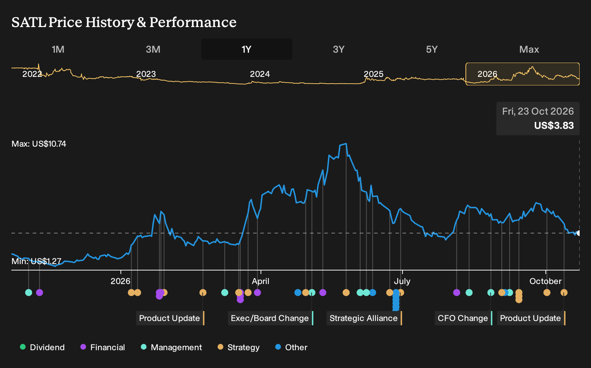Toggle the Financial legend filter
The width and height of the screenshot is (591, 368).
[x=102, y=347]
